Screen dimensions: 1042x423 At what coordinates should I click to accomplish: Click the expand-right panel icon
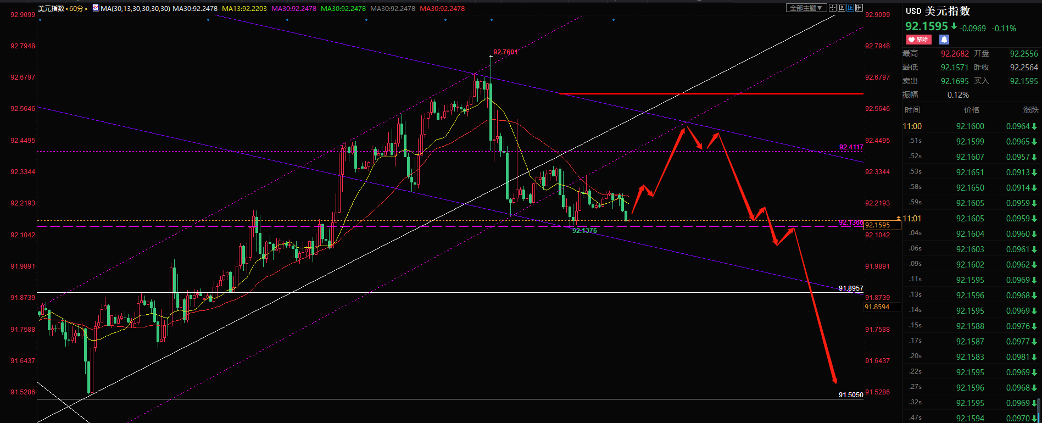[x=859, y=8]
